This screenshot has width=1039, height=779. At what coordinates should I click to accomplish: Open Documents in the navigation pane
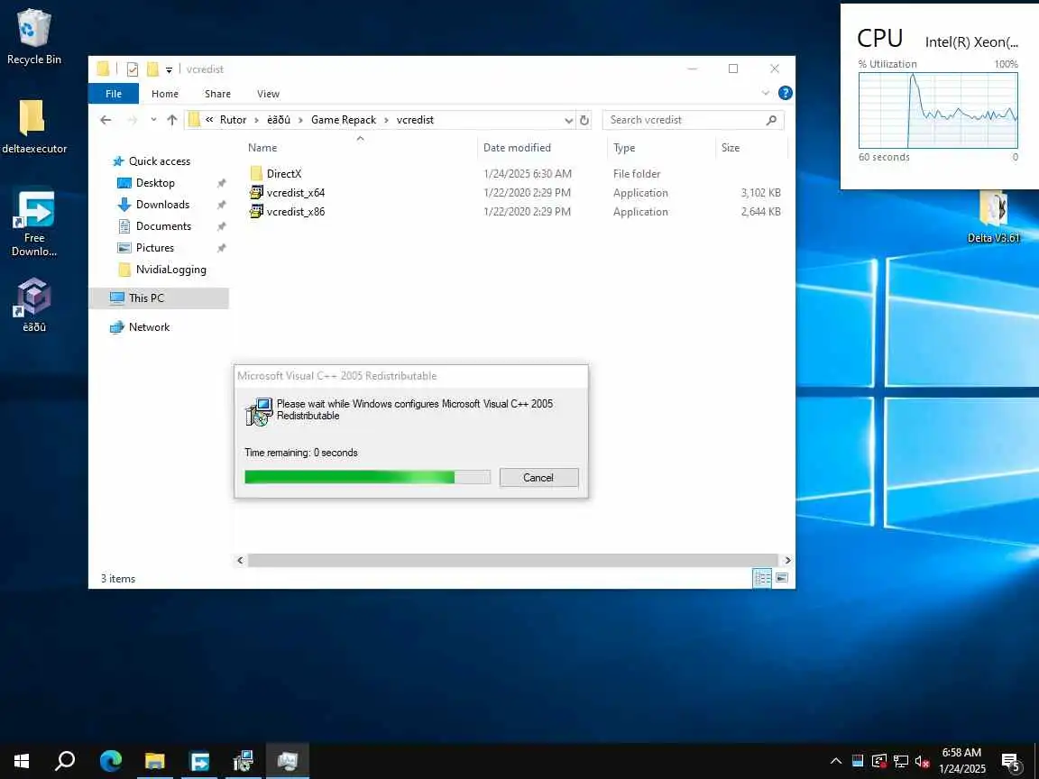[163, 226]
